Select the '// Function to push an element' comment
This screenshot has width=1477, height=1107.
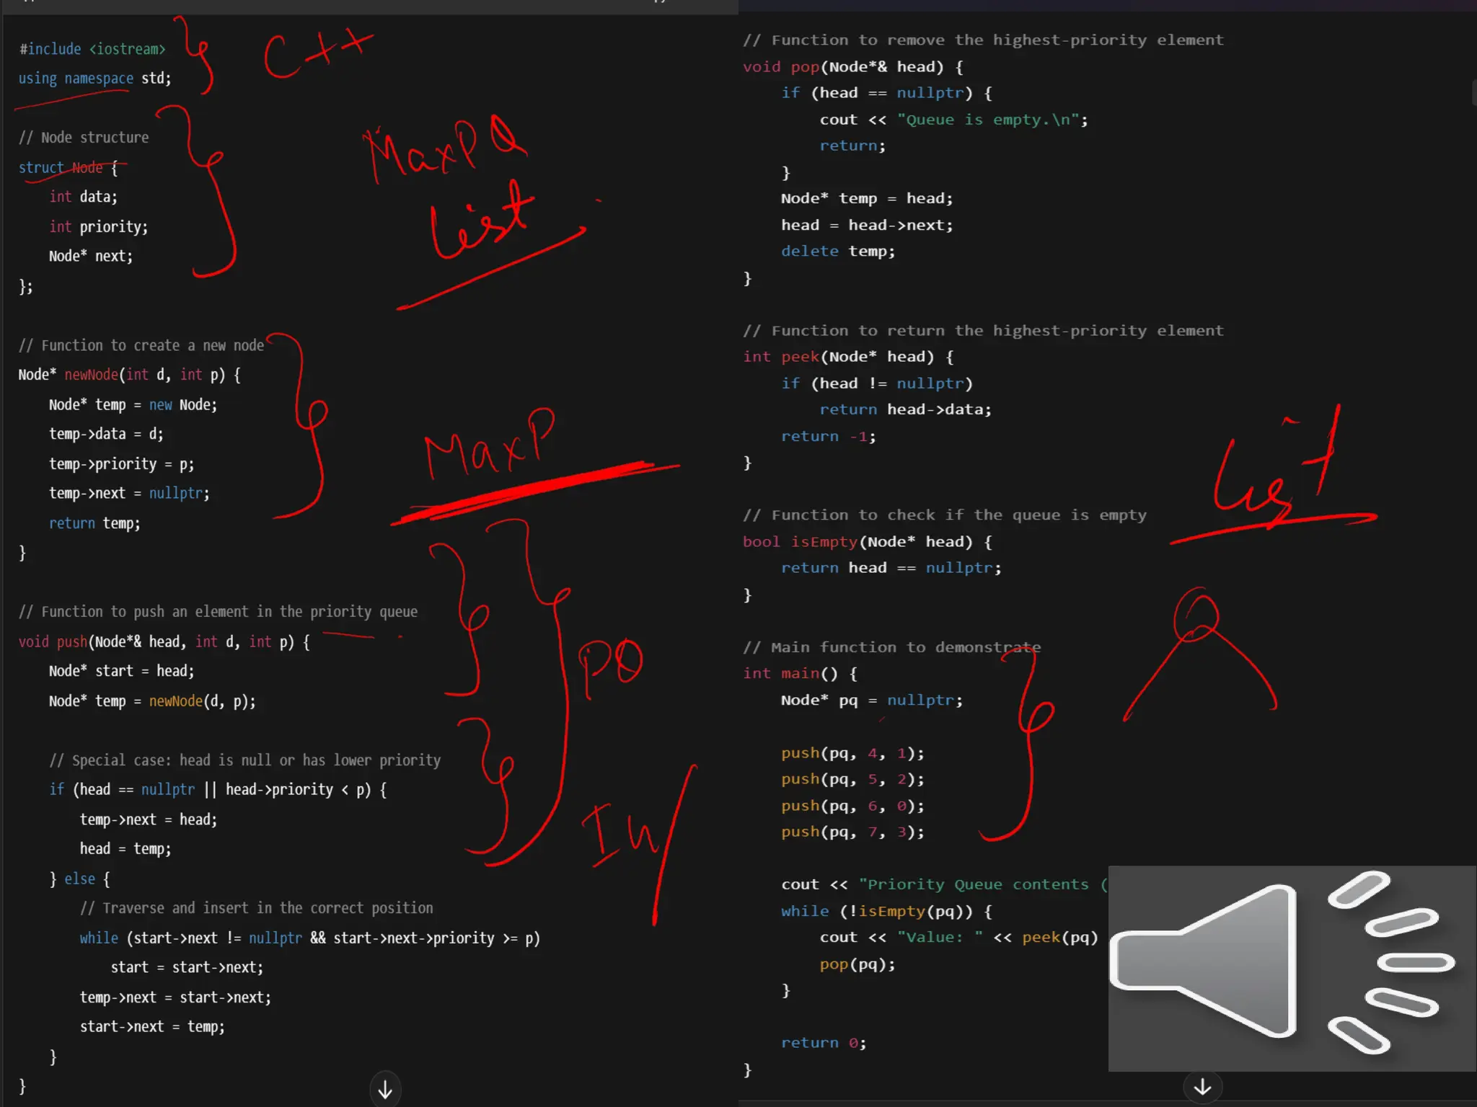coord(219,612)
